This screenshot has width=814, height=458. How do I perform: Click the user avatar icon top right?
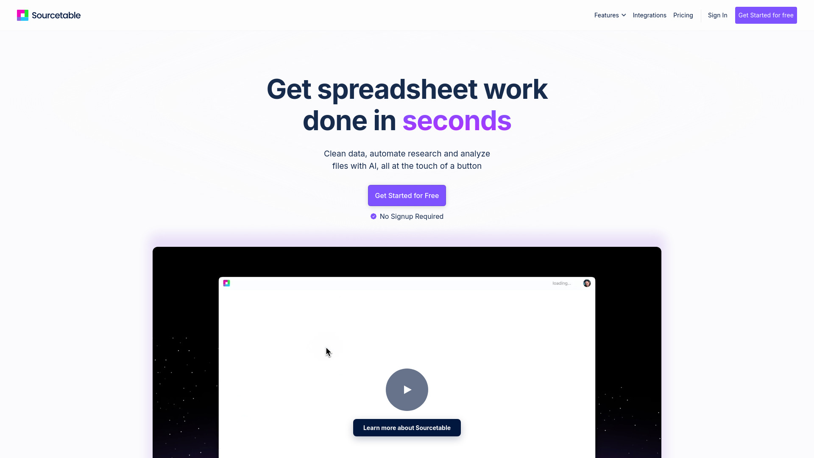[586, 283]
